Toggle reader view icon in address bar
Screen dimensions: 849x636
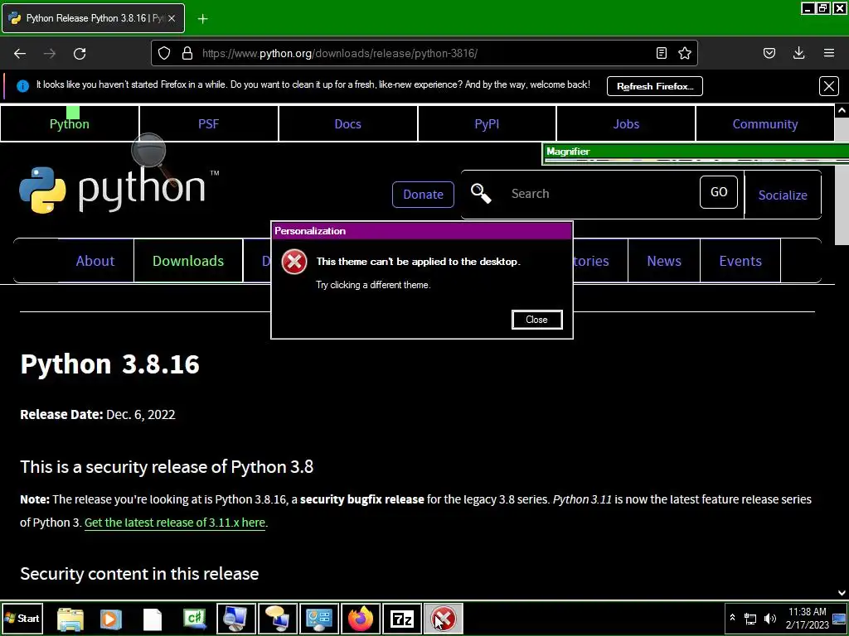[x=661, y=53]
